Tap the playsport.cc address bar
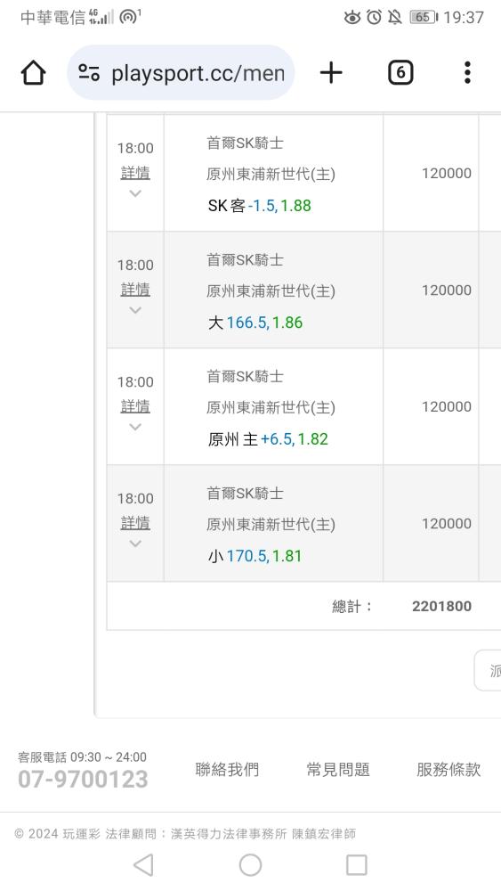The image size is (501, 891). tap(181, 73)
